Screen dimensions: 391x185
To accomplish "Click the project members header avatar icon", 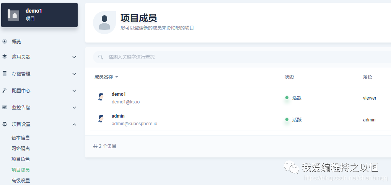I will [104, 23].
